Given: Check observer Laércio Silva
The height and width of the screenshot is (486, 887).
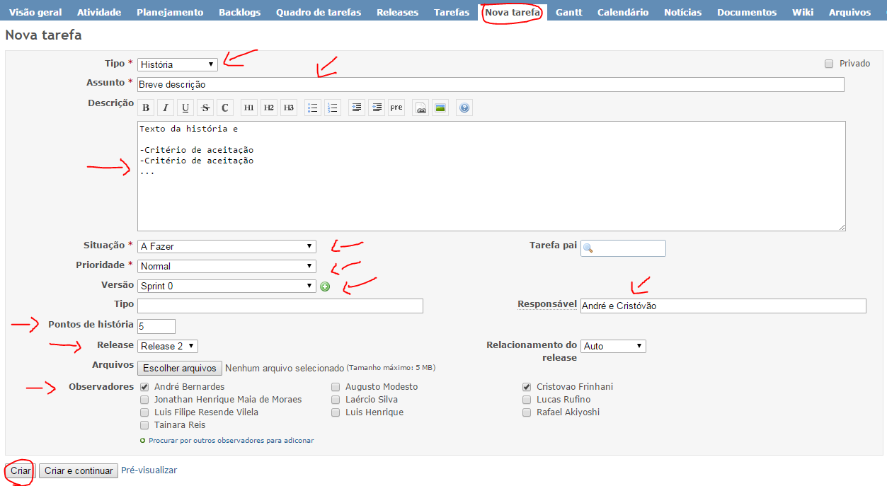Looking at the screenshot, I should point(336,400).
